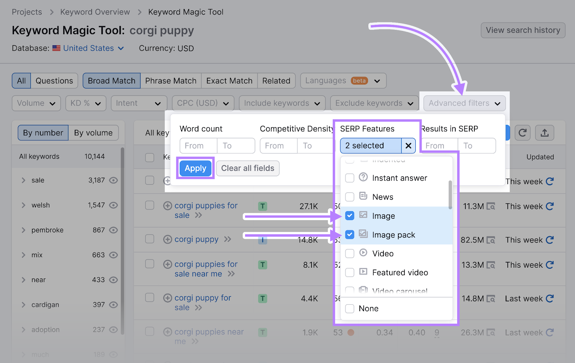Refresh the 'corgi puppy' row metrics
Image resolution: width=575 pixels, height=363 pixels.
pyautogui.click(x=549, y=240)
